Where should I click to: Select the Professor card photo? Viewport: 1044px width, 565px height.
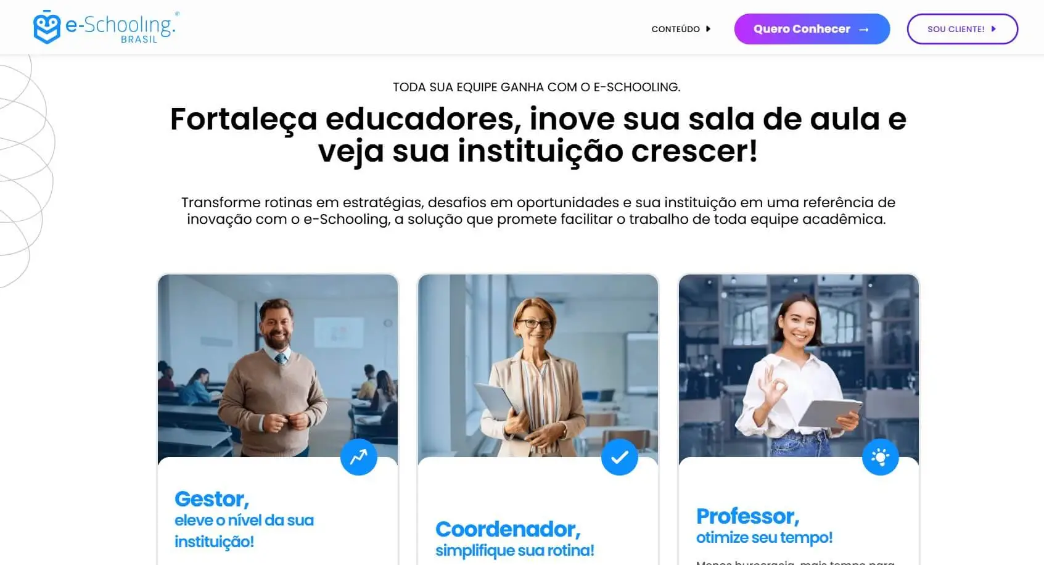799,366
